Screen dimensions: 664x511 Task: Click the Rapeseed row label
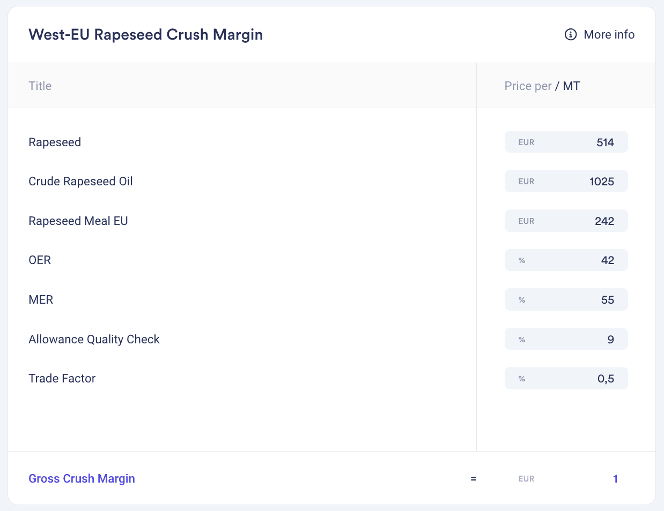55,142
